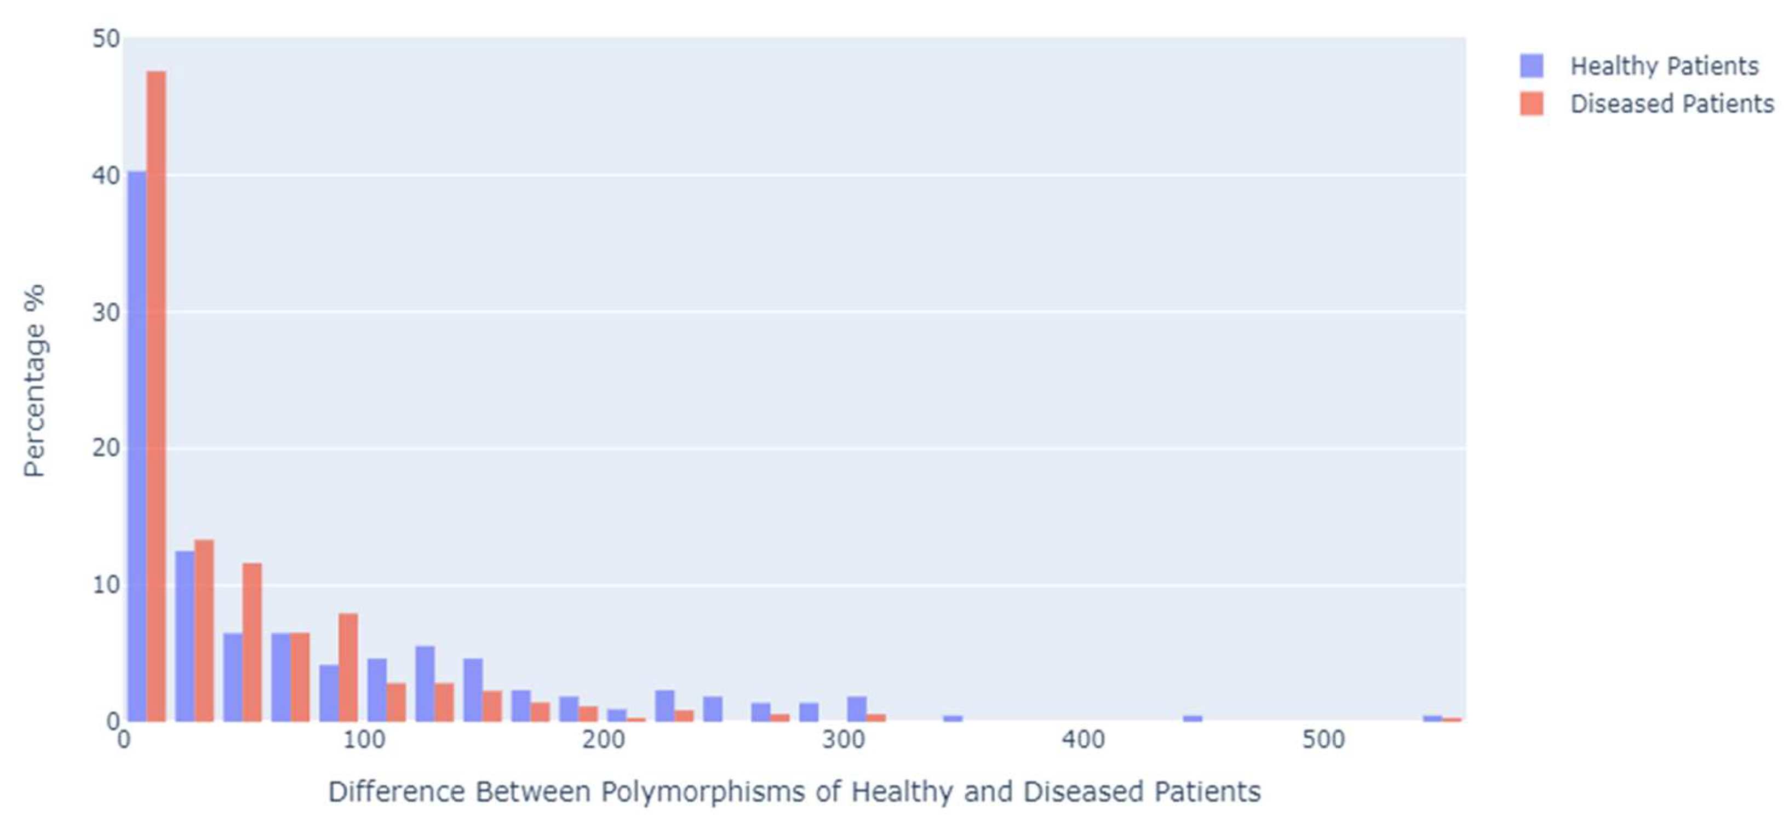This screenshot has width=1789, height=834.
Task: Click the isolated blue bar near 450
Action: [x=1192, y=718]
